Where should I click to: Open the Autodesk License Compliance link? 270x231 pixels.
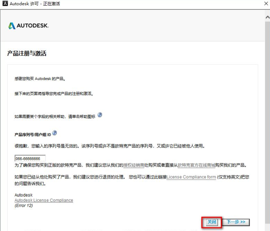pyautogui.click(x=43, y=200)
